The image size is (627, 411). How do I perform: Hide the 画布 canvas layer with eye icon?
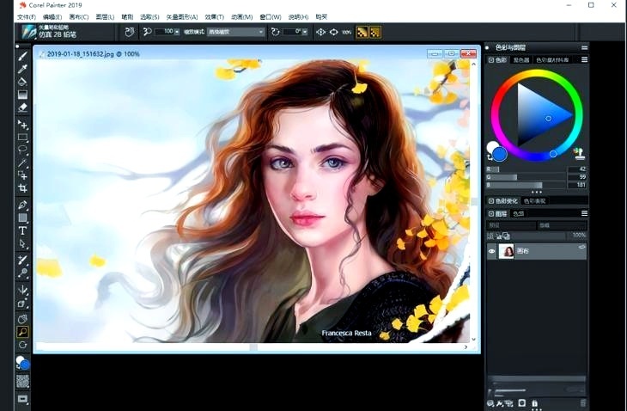coord(492,251)
